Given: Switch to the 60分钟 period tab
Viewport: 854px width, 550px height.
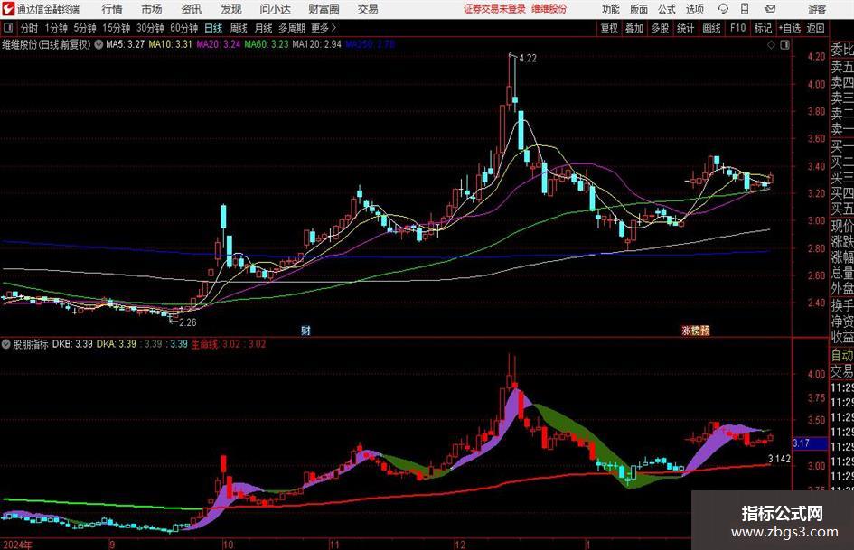Looking at the screenshot, I should [x=184, y=28].
